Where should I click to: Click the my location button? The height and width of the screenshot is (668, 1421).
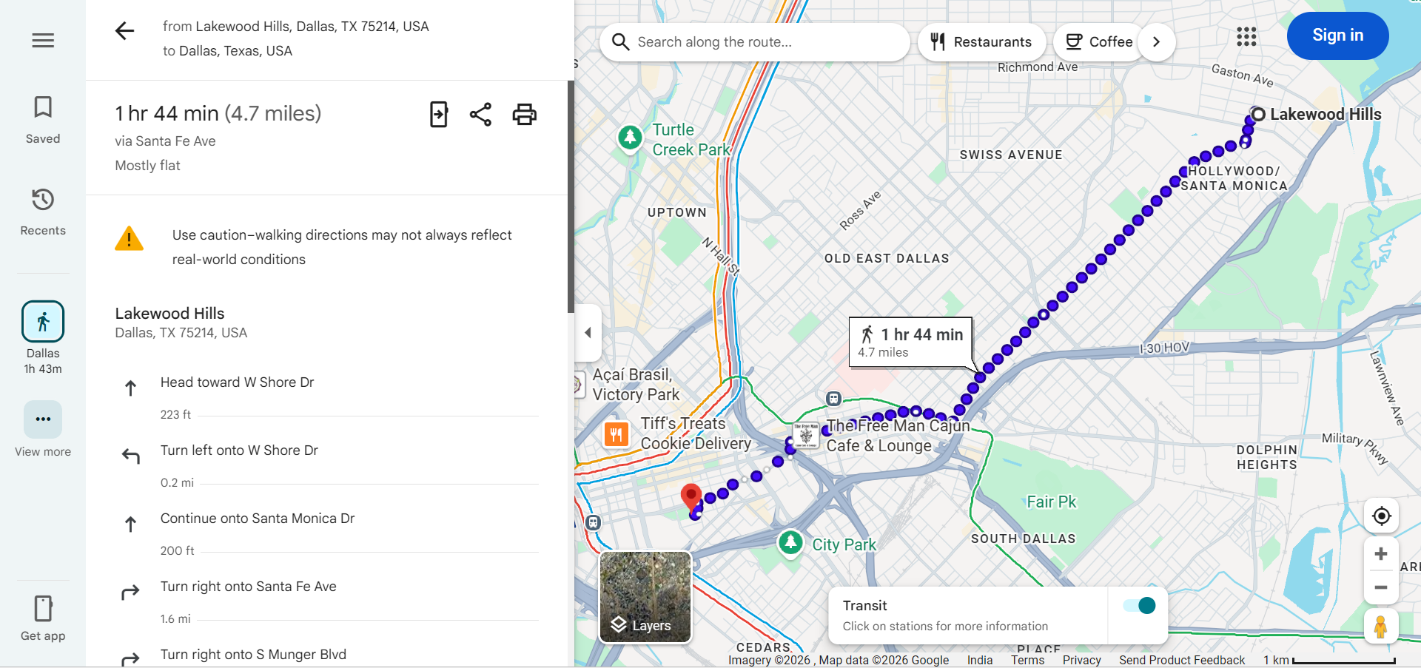point(1380,516)
